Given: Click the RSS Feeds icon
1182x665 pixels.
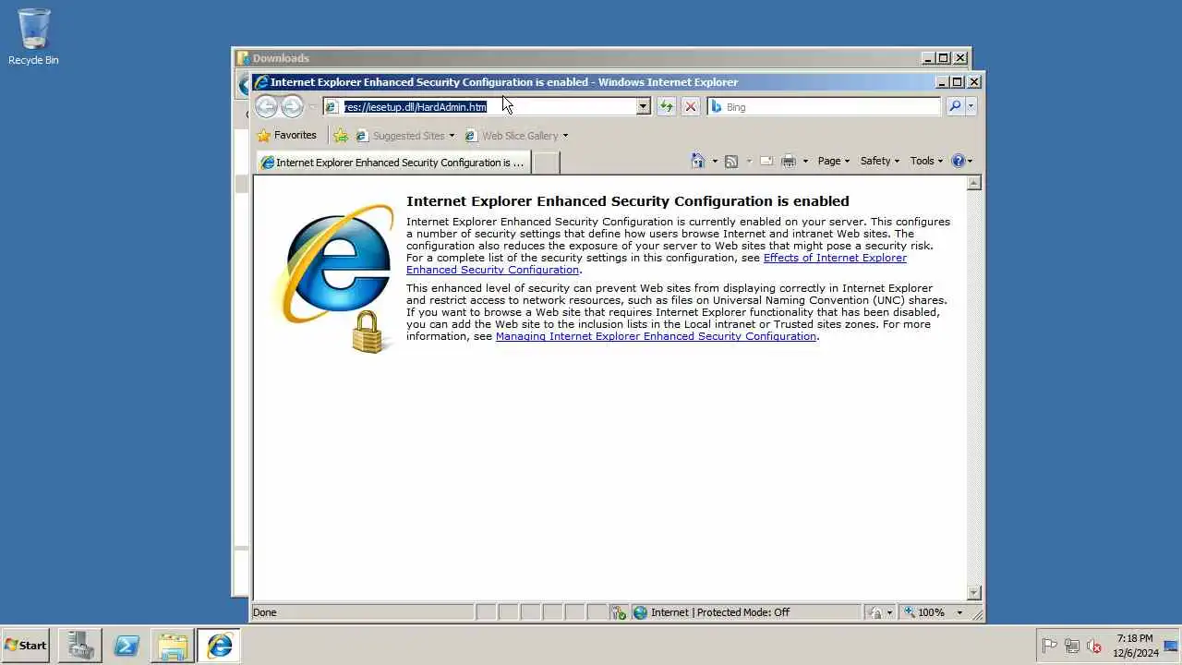Looking at the screenshot, I should [731, 161].
